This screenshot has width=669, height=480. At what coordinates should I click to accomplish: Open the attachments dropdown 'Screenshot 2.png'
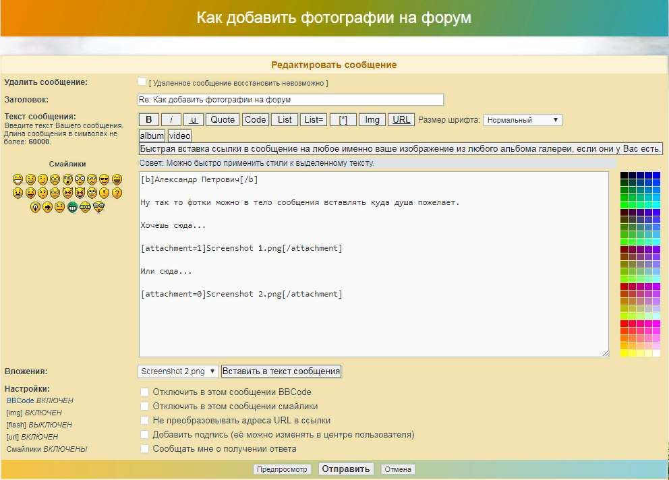(178, 371)
